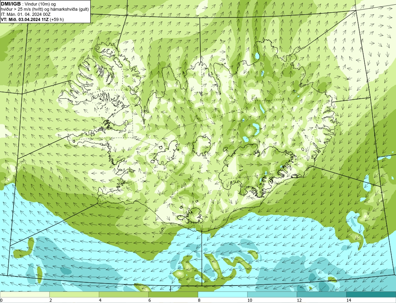This screenshot has width=396, height=303.
Task: Click the 8–10 m/s light cyan swatch
Action: 223,294
